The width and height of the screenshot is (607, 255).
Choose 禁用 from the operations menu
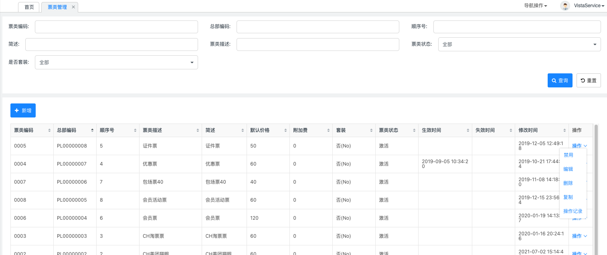[x=568, y=155]
